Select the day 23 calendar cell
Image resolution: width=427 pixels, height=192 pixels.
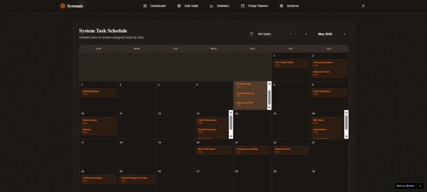[329, 153]
